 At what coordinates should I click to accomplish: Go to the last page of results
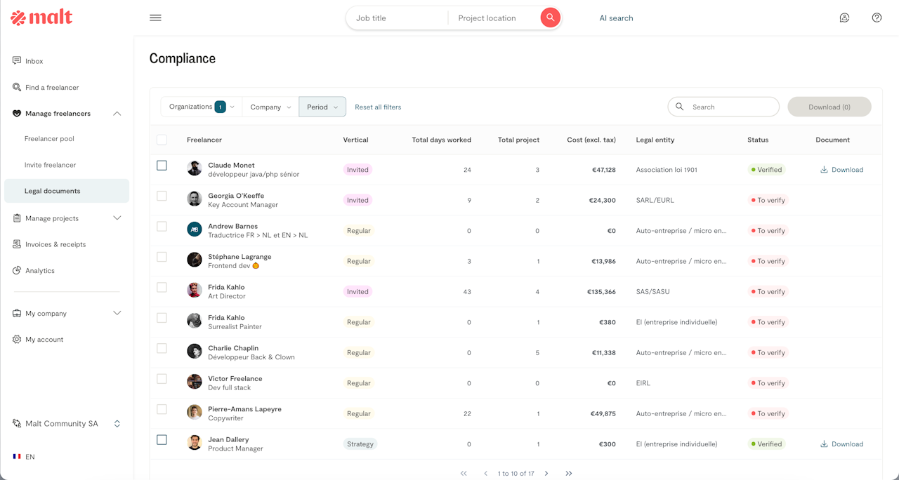point(569,474)
